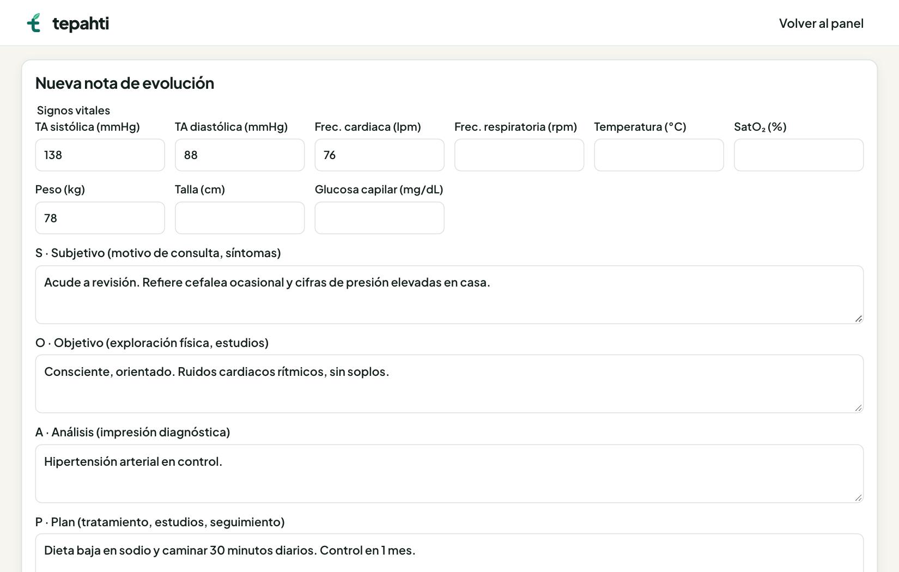The image size is (899, 572).
Task: Focus the TA sistólica field showing 138
Action: 100,155
